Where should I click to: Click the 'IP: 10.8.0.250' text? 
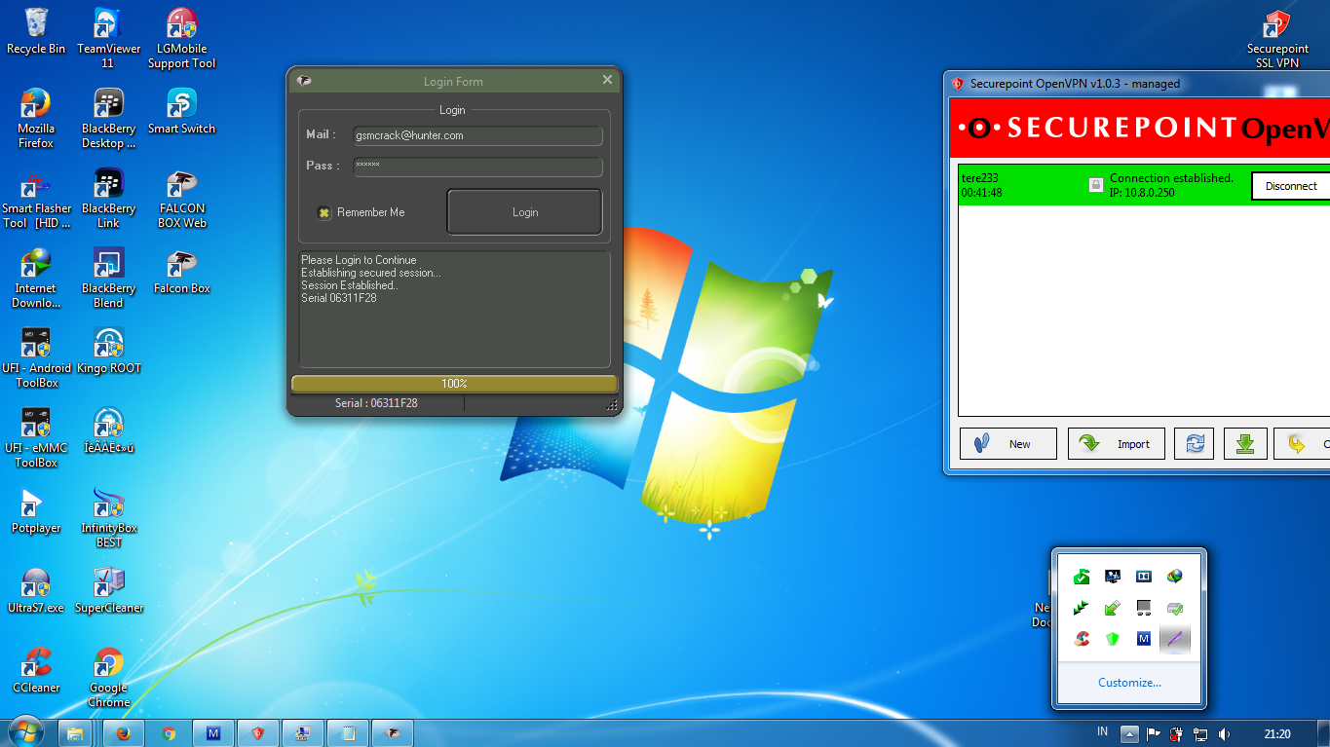click(x=1142, y=193)
